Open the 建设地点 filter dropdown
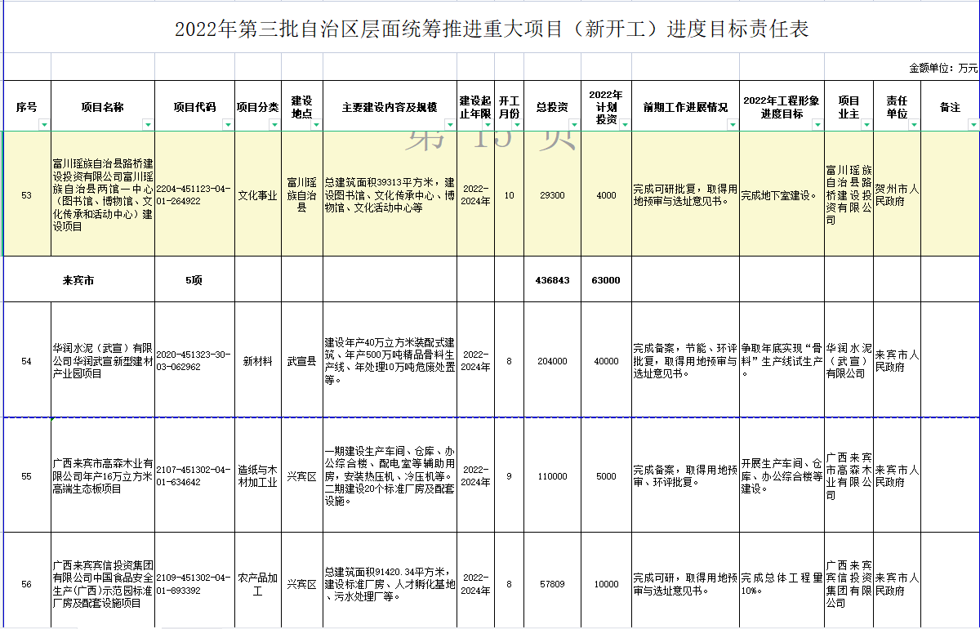The width and height of the screenshot is (980, 629). pos(317,125)
